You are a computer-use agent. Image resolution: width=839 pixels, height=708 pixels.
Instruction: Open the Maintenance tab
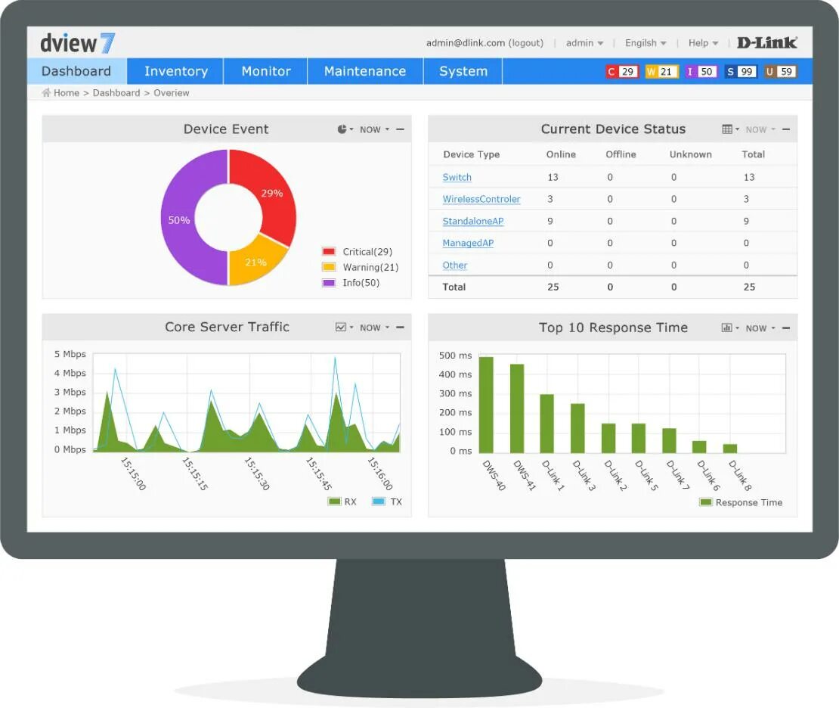[365, 71]
